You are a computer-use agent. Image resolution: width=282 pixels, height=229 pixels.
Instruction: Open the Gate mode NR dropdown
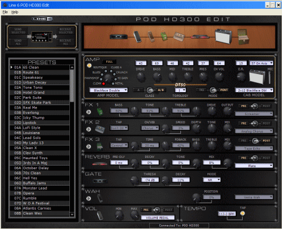click(211, 180)
